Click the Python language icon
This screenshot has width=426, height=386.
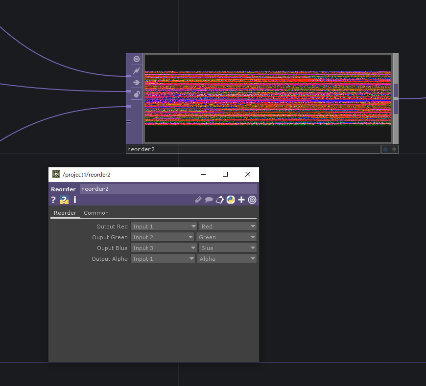pyautogui.click(x=231, y=200)
